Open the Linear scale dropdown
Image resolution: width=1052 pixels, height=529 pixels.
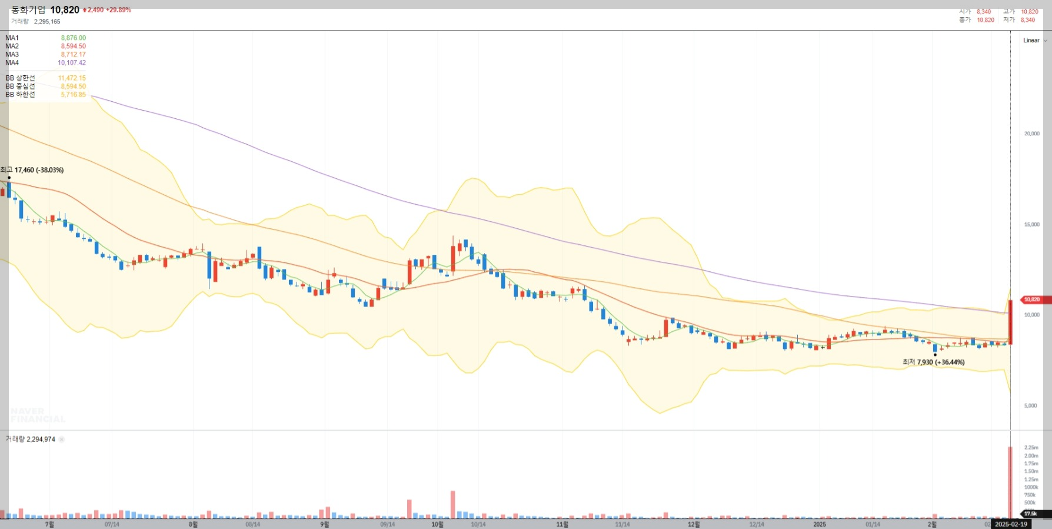1035,41
